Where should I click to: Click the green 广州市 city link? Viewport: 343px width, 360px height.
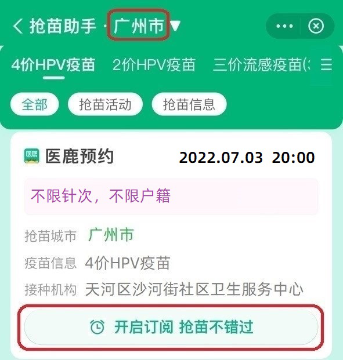111,235
